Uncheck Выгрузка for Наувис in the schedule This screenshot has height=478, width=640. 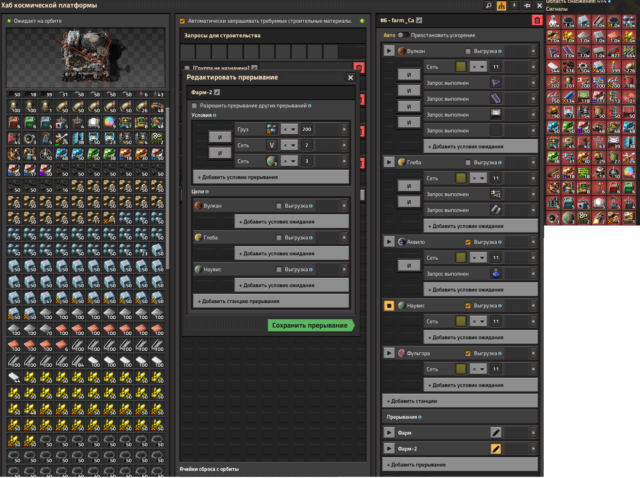coord(468,305)
